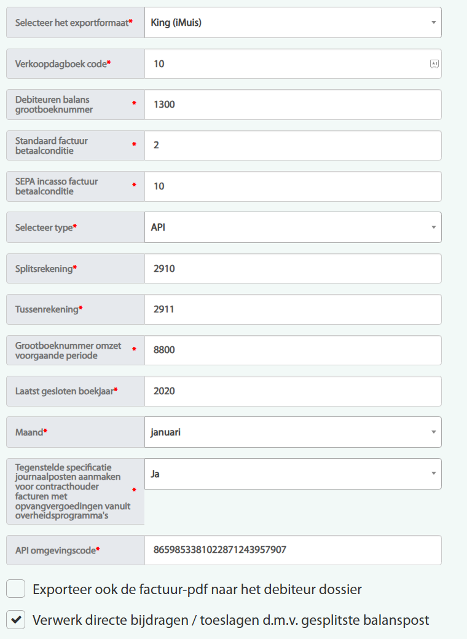The width and height of the screenshot is (467, 639).
Task: Open the Tegenstelde specificatie journaalposten dropdown
Action: tap(292, 474)
